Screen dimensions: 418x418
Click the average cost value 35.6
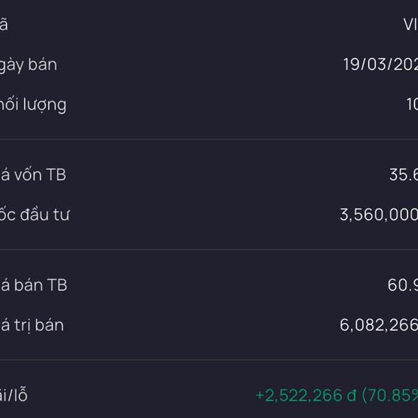tap(403, 175)
